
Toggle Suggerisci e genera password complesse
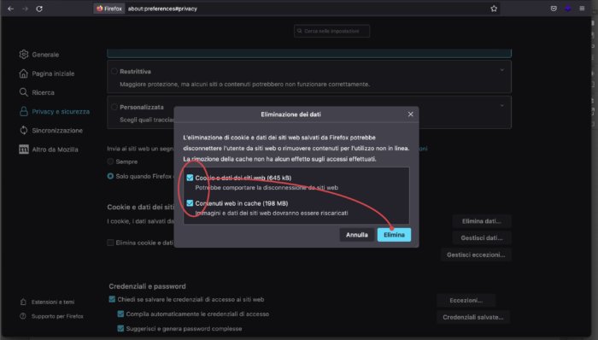click(121, 328)
